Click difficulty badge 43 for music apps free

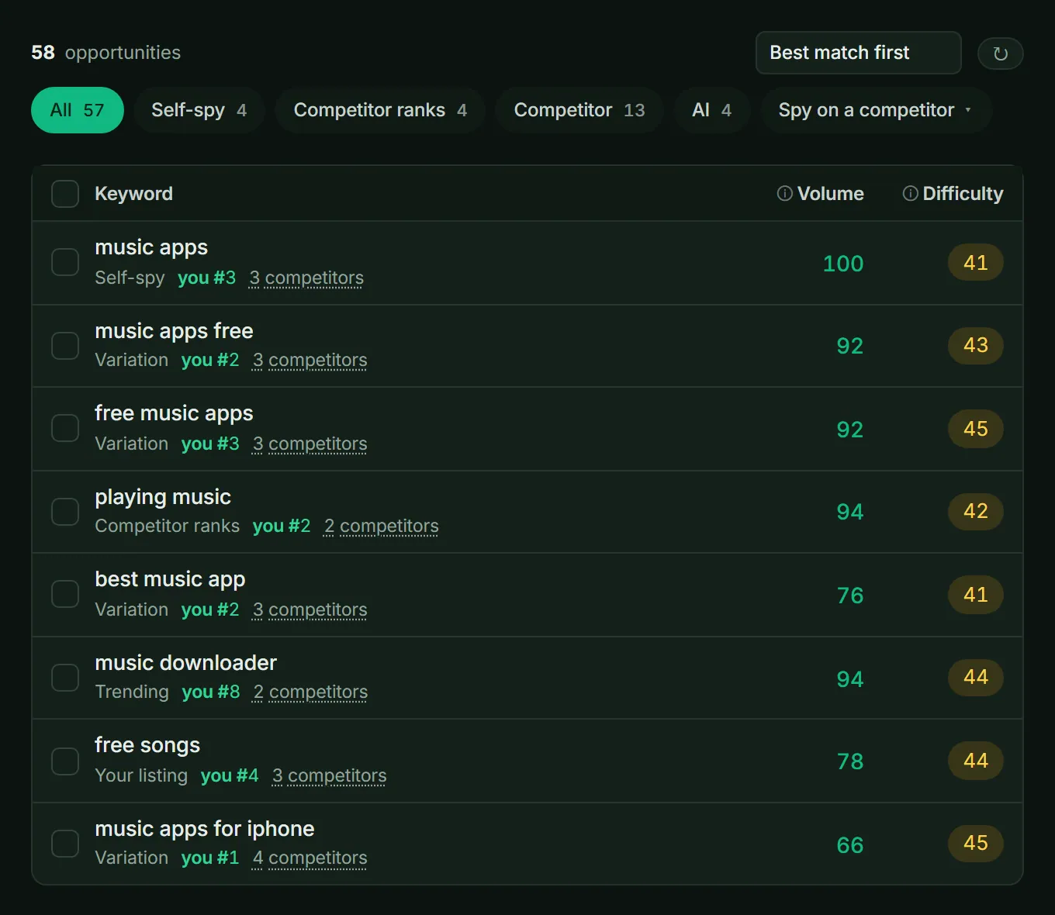point(976,345)
